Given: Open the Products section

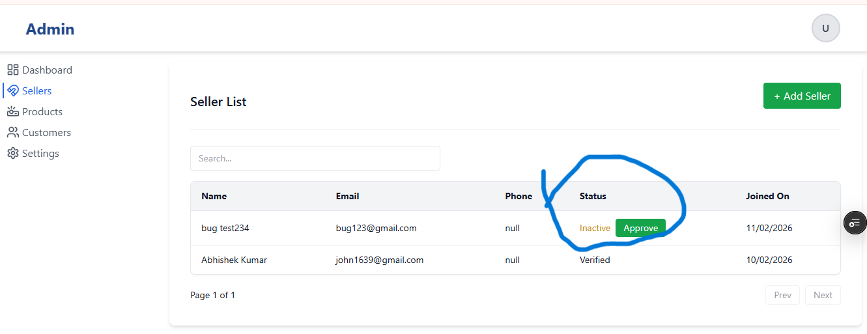Looking at the screenshot, I should tap(42, 111).
